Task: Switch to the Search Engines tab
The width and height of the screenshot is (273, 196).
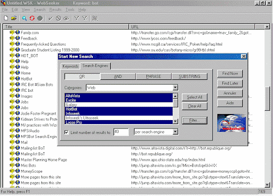Action: pos(95,65)
